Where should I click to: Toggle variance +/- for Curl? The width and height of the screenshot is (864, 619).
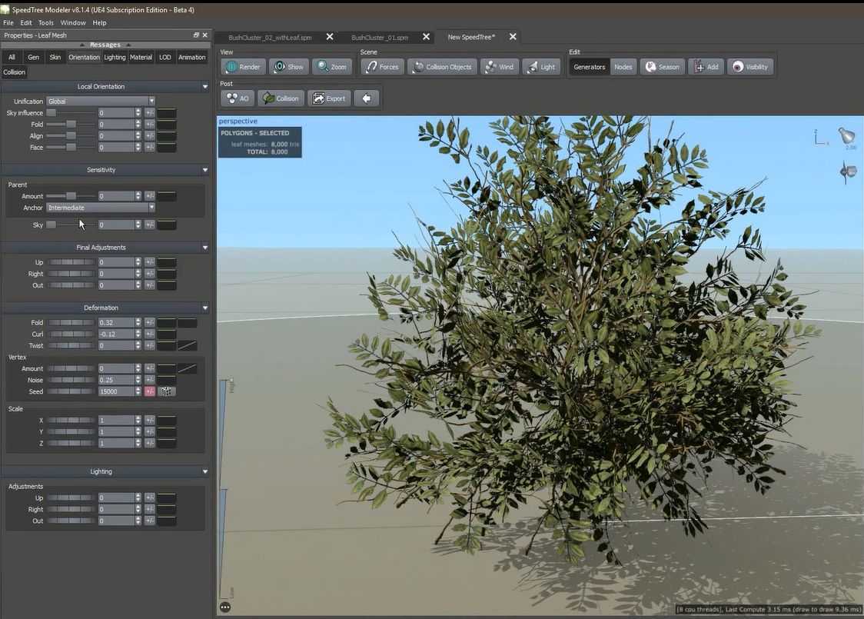pos(149,334)
